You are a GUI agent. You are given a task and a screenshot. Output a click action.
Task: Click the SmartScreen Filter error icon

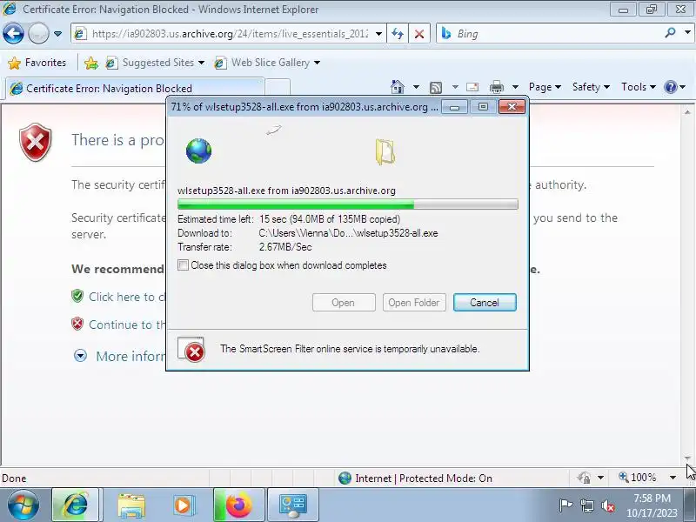[x=191, y=350]
